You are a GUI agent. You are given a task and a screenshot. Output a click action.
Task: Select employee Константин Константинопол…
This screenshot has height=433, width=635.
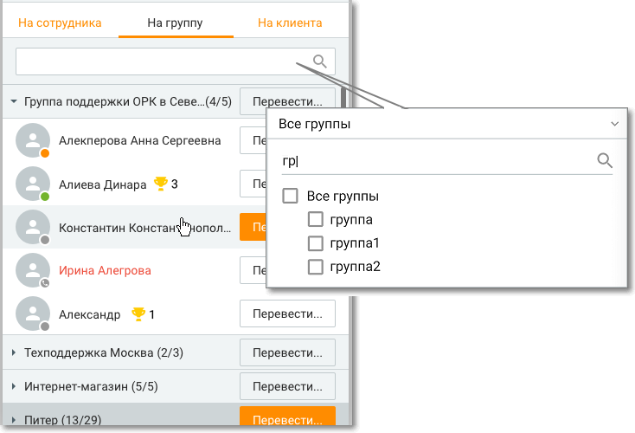pos(145,228)
